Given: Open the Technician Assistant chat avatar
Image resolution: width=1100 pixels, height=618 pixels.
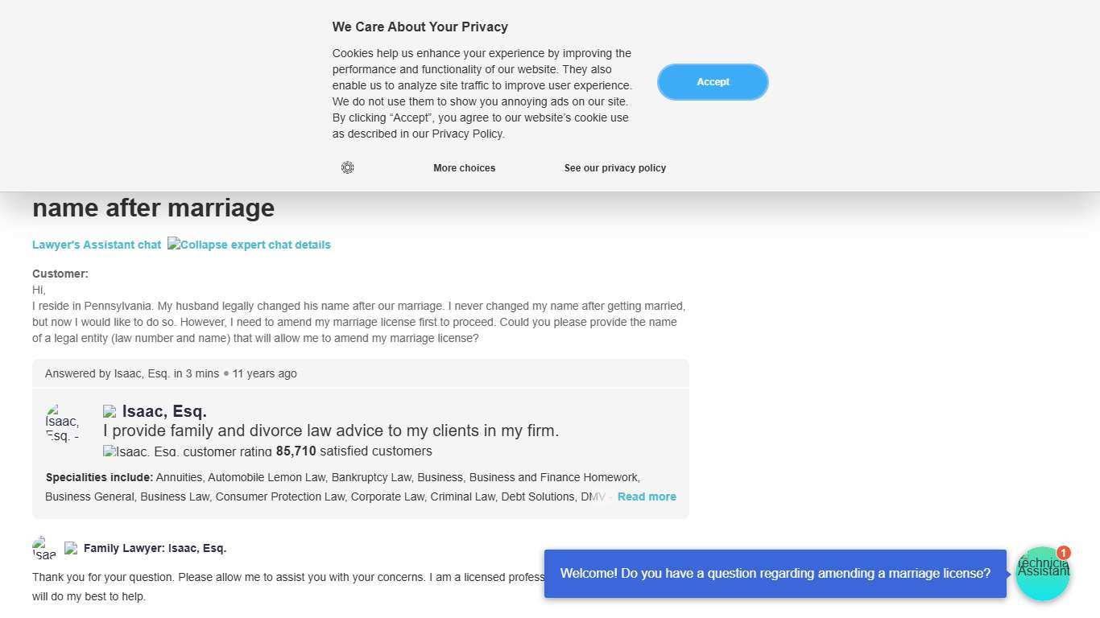Looking at the screenshot, I should [1042, 575].
